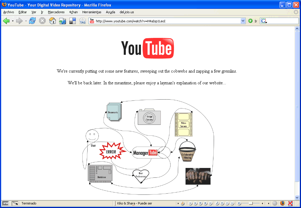Collapse arrow right of the volume slider
The height and width of the screenshot is (208, 301).
pyautogui.click(x=262, y=203)
